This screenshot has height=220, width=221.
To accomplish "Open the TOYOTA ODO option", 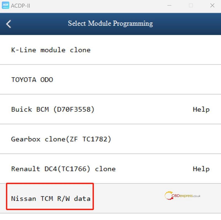I will (x=110, y=79).
